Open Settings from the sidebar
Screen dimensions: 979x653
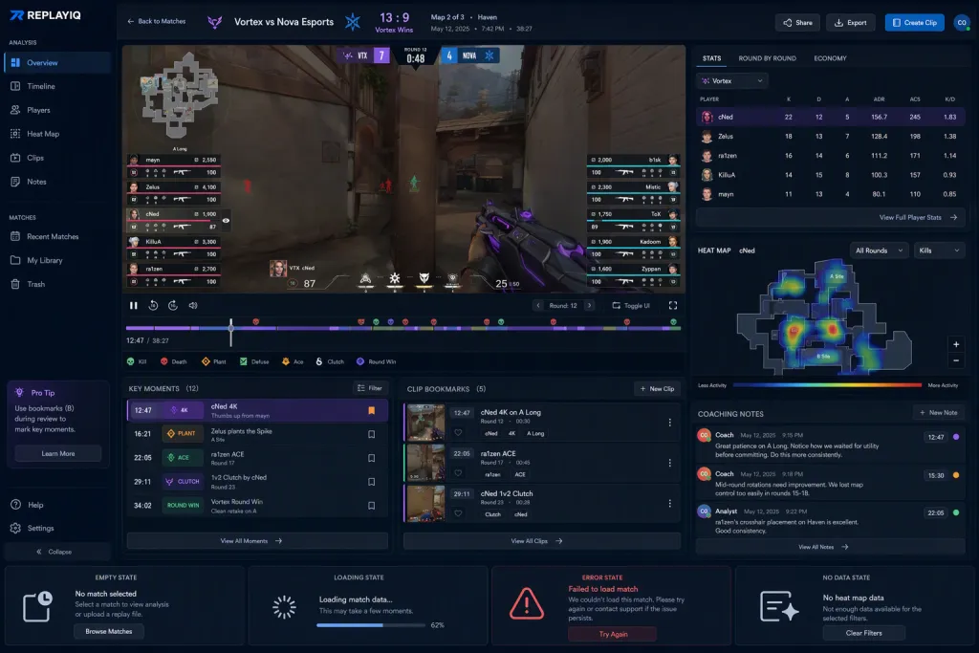(x=57, y=528)
